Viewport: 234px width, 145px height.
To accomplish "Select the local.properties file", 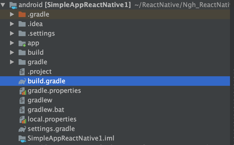I will [52, 119].
